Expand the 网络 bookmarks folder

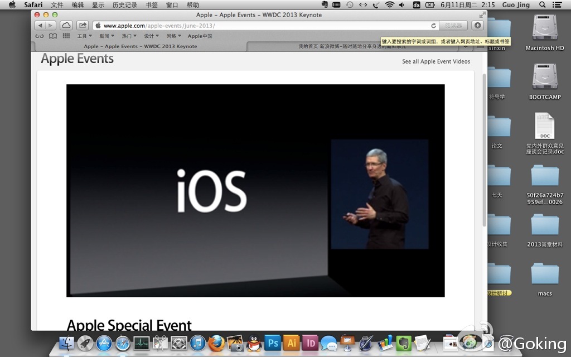[174, 36]
